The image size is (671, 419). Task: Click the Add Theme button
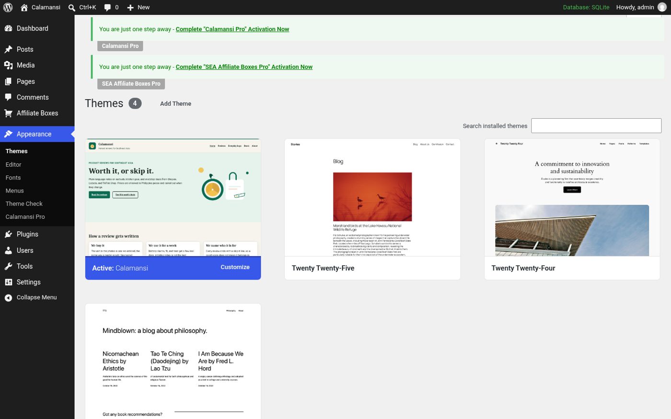[x=175, y=103]
